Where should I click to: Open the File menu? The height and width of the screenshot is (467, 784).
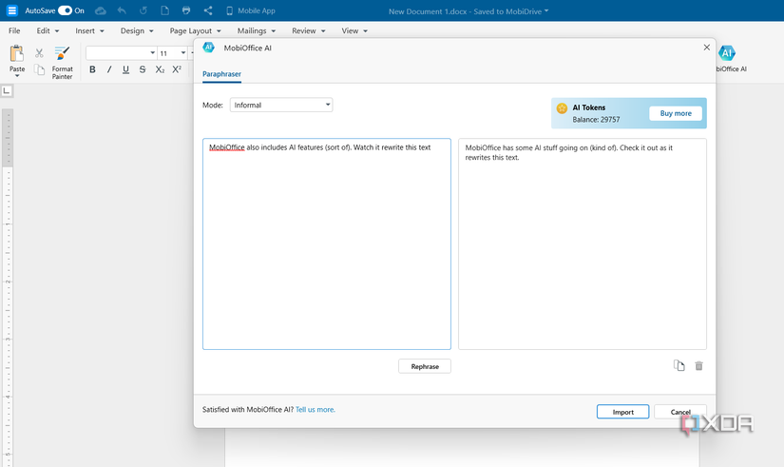tap(14, 30)
